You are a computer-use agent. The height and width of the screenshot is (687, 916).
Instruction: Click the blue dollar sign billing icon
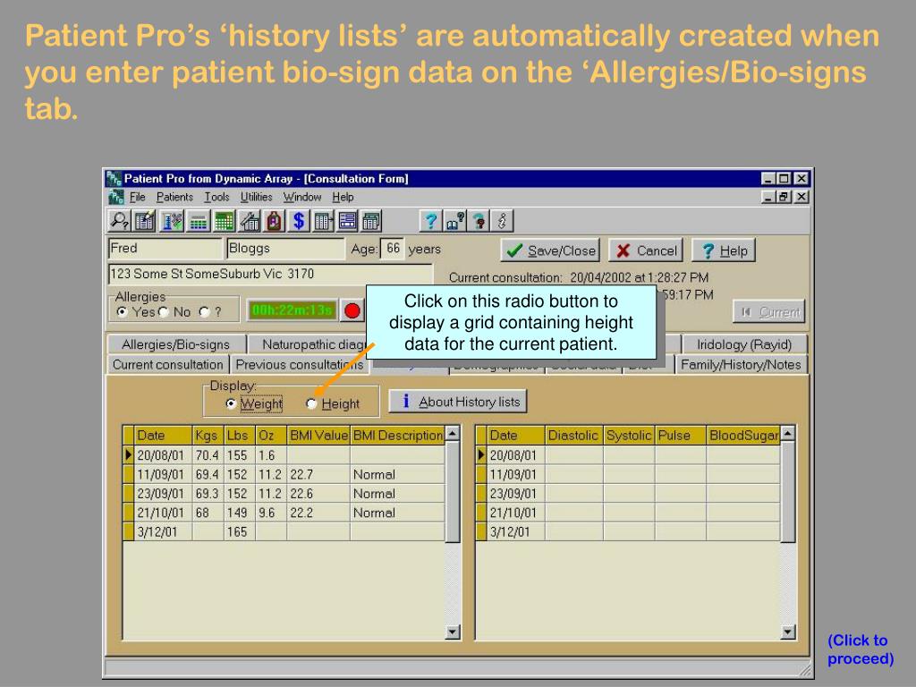pyautogui.click(x=299, y=221)
